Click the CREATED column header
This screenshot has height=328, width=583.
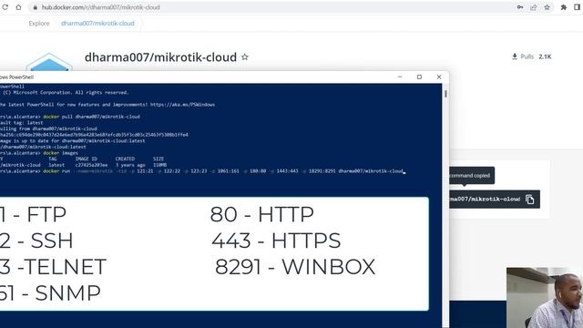click(x=125, y=159)
